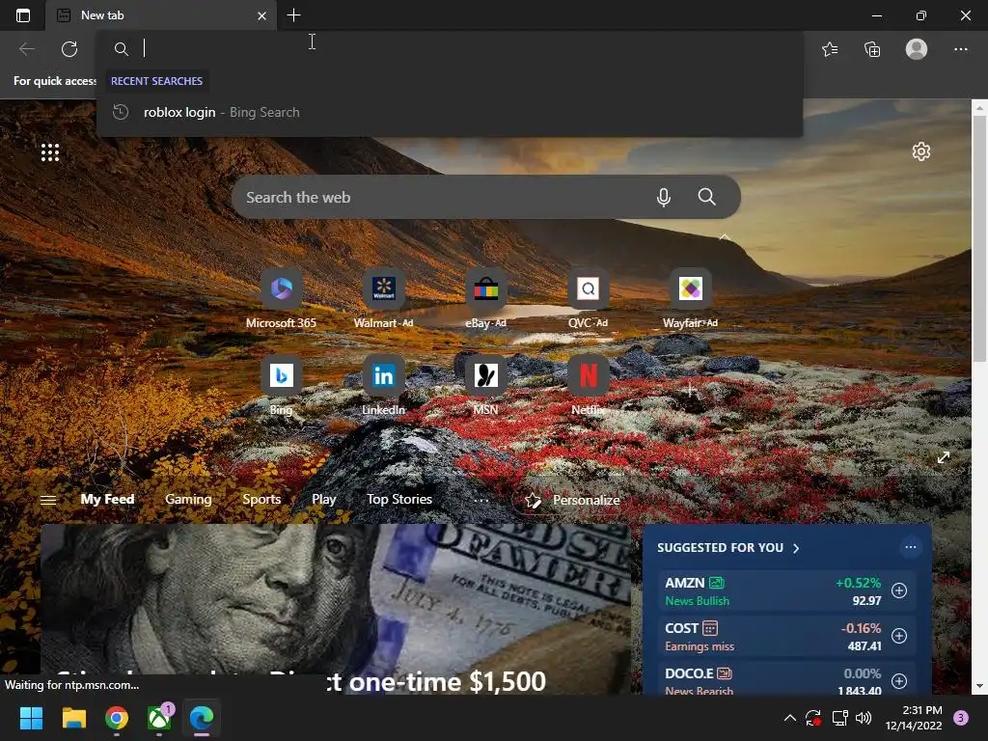Open Suggested For You options menu
The width and height of the screenshot is (988, 741).
(x=911, y=547)
